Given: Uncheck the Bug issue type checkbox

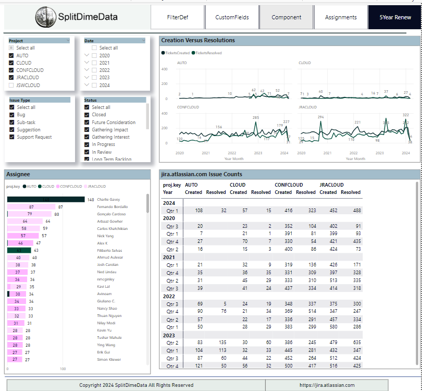Looking at the screenshot, I should (x=11, y=115).
